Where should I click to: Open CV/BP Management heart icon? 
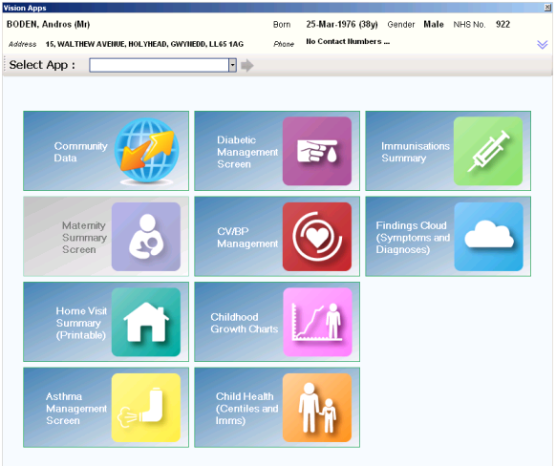[317, 237]
